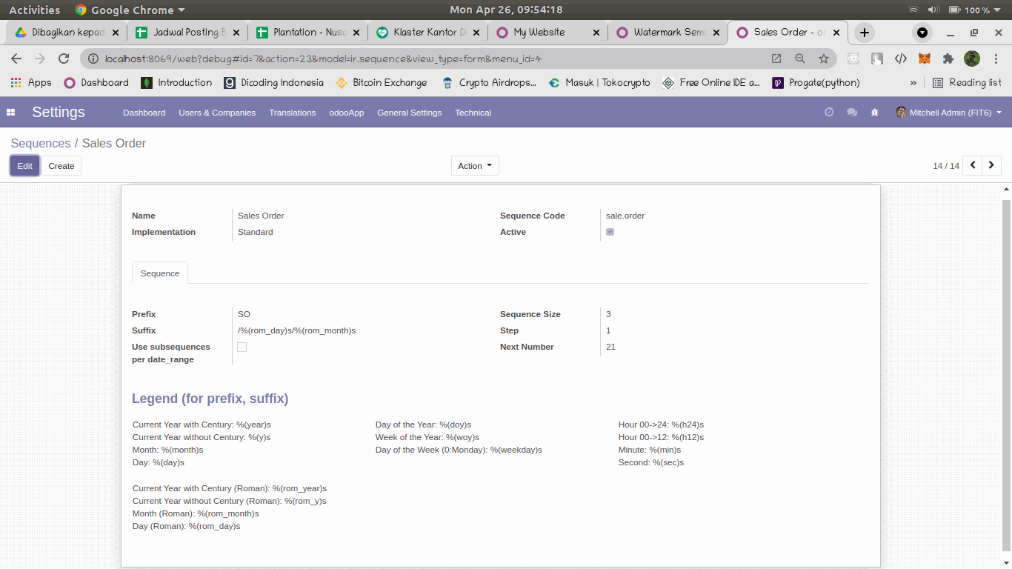Select the Sequence tab
This screenshot has height=569, width=1012.
160,273
